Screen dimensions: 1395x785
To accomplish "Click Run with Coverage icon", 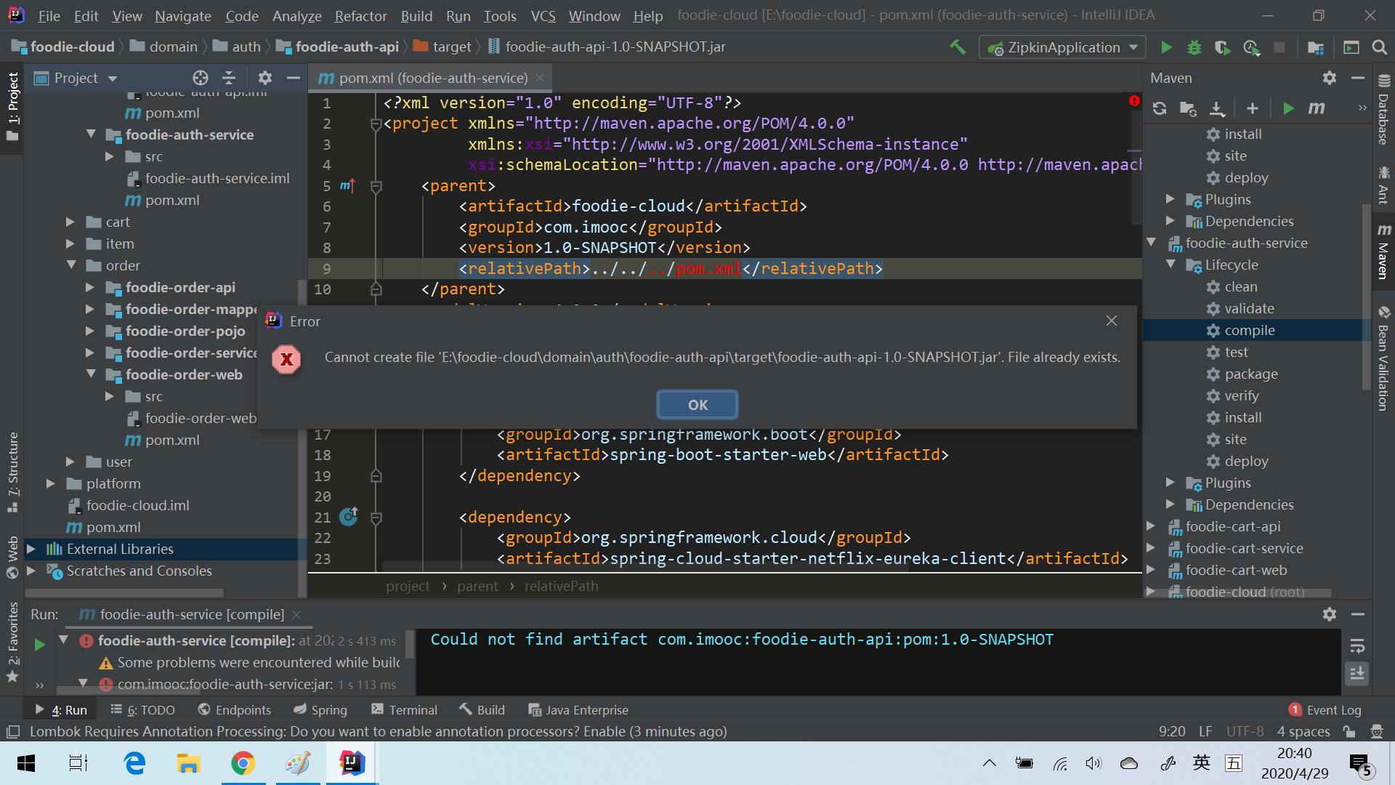I will click(1222, 47).
